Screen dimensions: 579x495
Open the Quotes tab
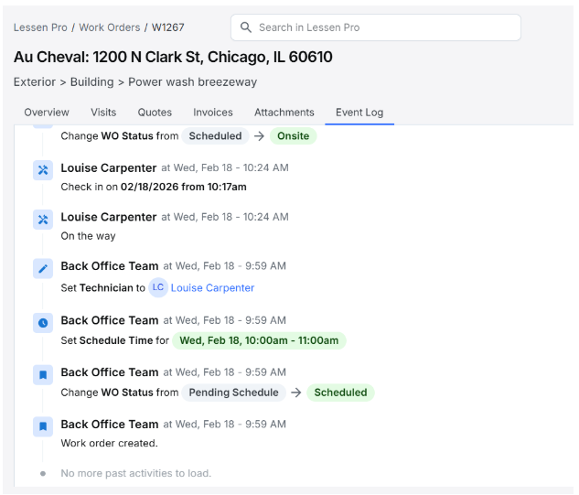point(155,113)
